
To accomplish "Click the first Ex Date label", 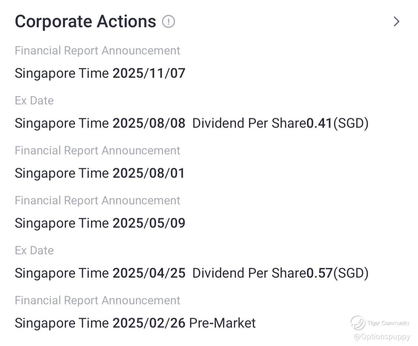I will click(x=34, y=100).
